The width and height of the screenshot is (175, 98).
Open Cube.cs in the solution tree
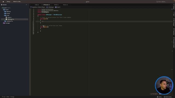tap(9, 17)
